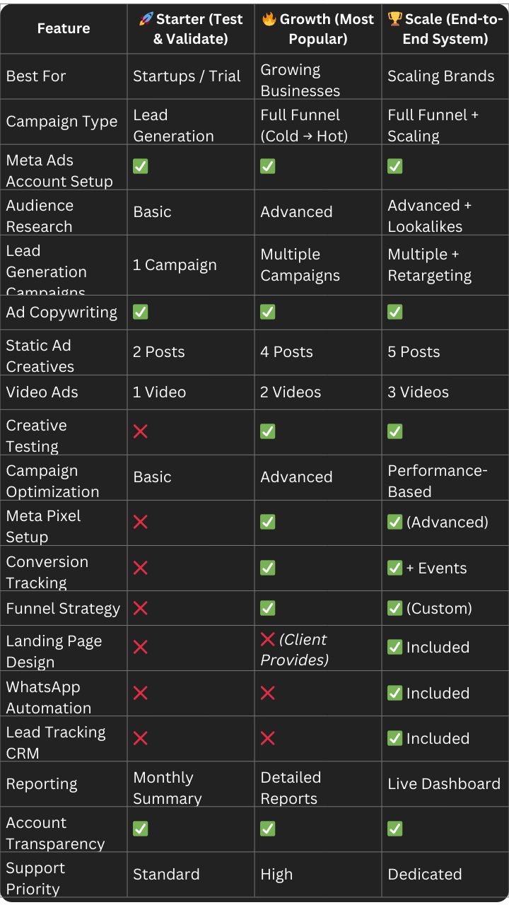509x905 pixels.
Task: Click the red X beside "(Client Provides)"
Action: tap(268, 639)
